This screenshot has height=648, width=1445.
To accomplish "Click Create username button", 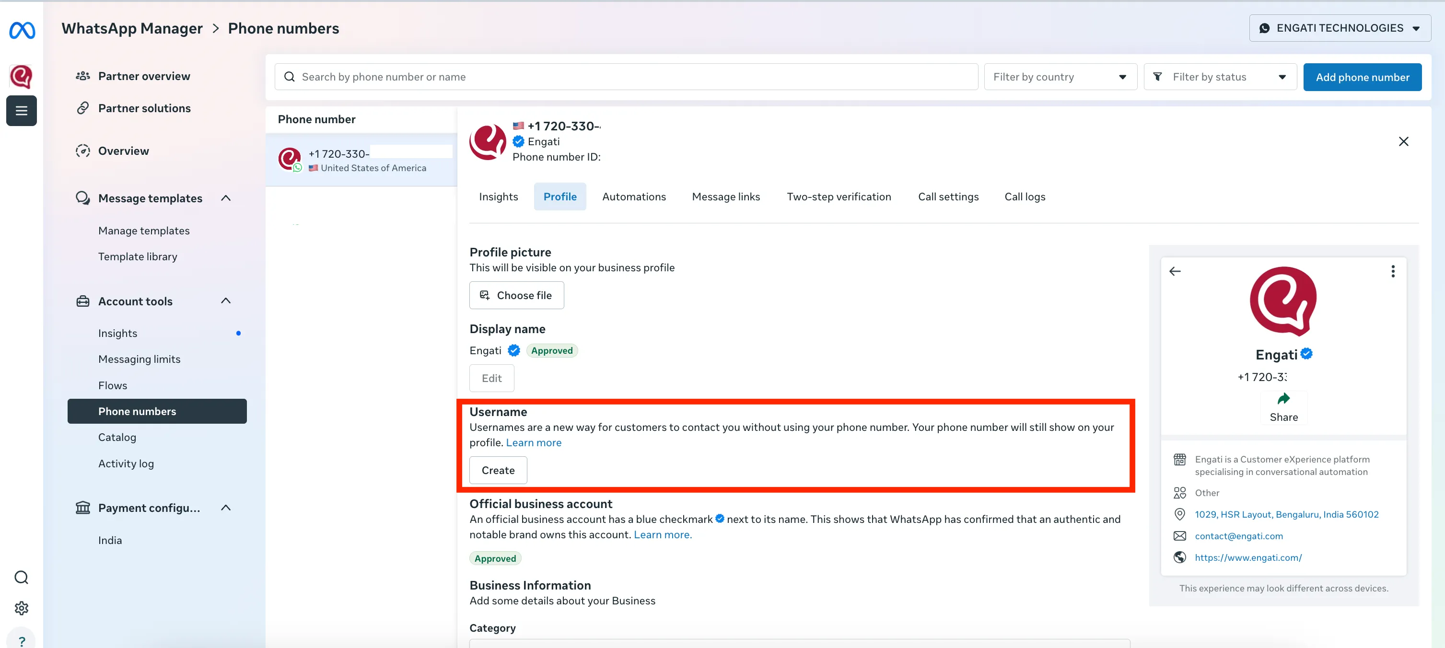I will (x=498, y=470).
